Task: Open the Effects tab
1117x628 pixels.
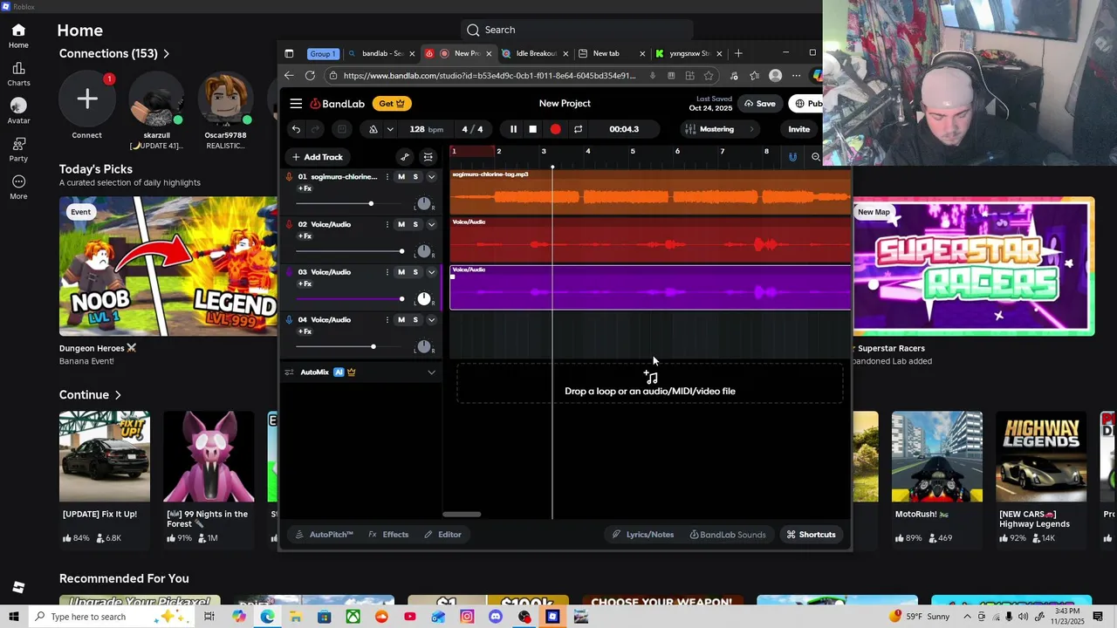Action: coord(388,535)
